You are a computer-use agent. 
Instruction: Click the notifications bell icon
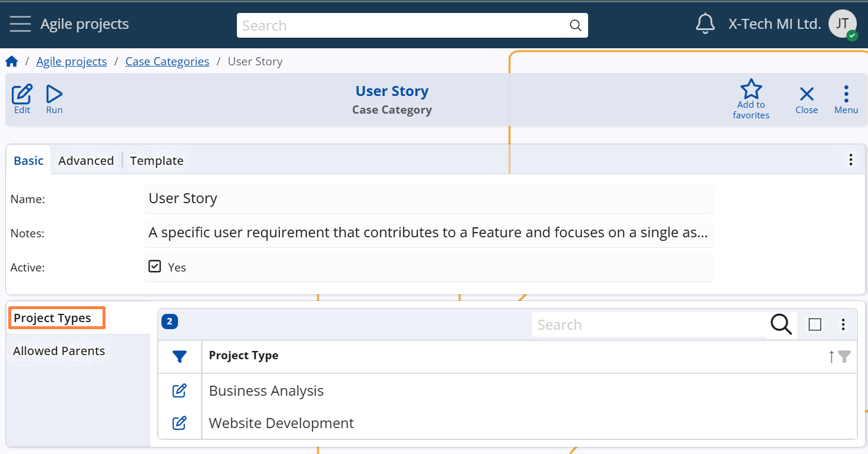click(705, 24)
